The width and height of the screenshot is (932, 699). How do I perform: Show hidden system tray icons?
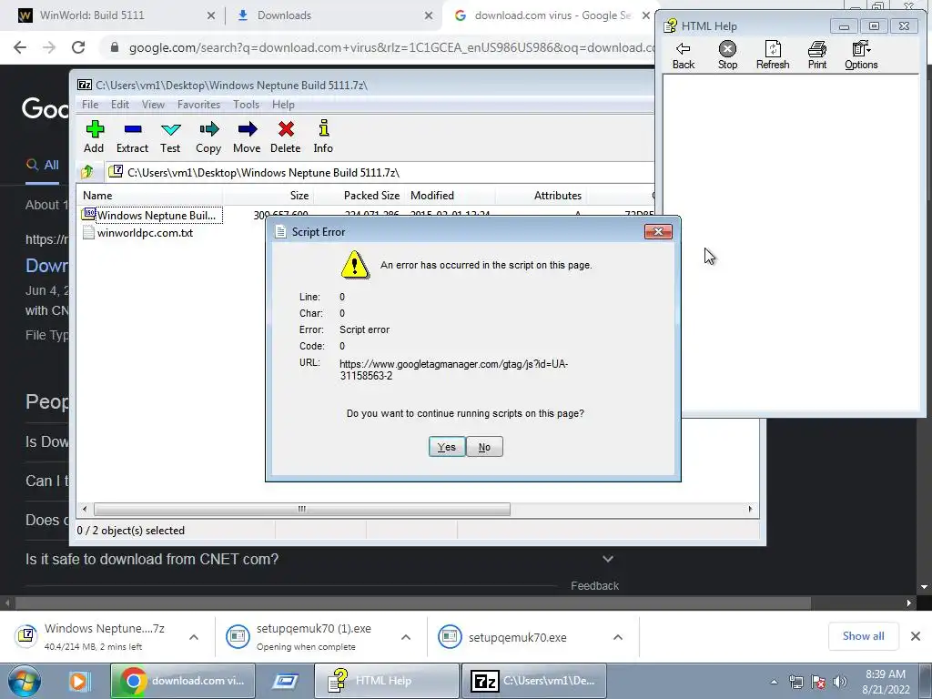774,682
